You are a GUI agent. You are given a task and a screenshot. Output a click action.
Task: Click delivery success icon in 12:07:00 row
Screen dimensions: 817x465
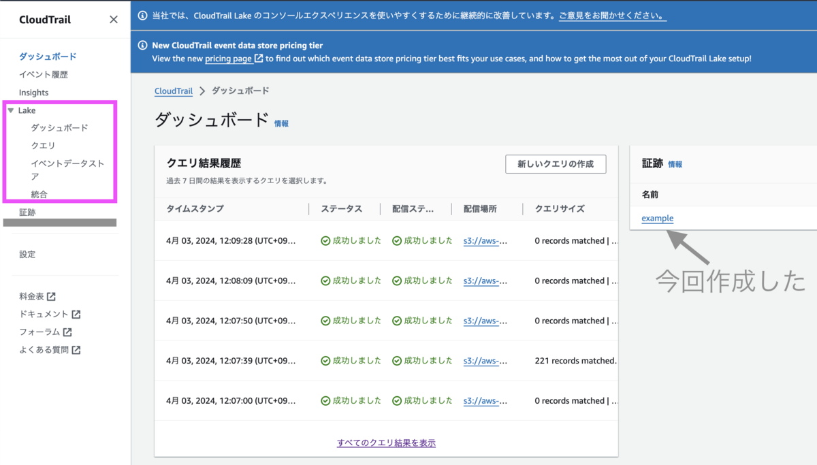pos(397,401)
